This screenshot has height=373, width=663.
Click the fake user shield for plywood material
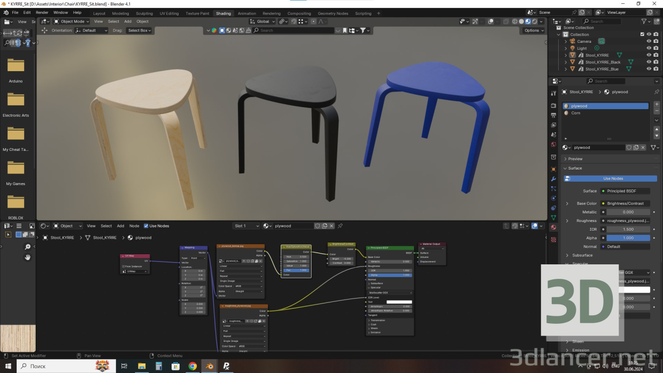pos(629,147)
